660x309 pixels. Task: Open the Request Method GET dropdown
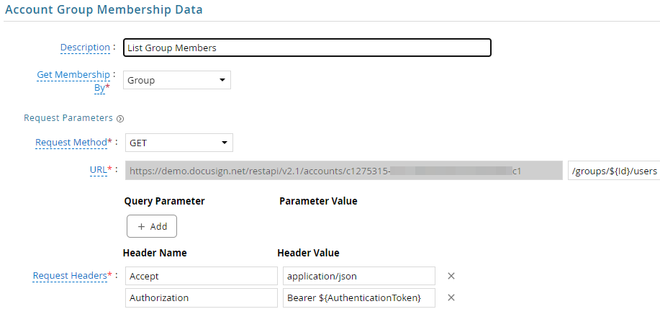pos(179,143)
